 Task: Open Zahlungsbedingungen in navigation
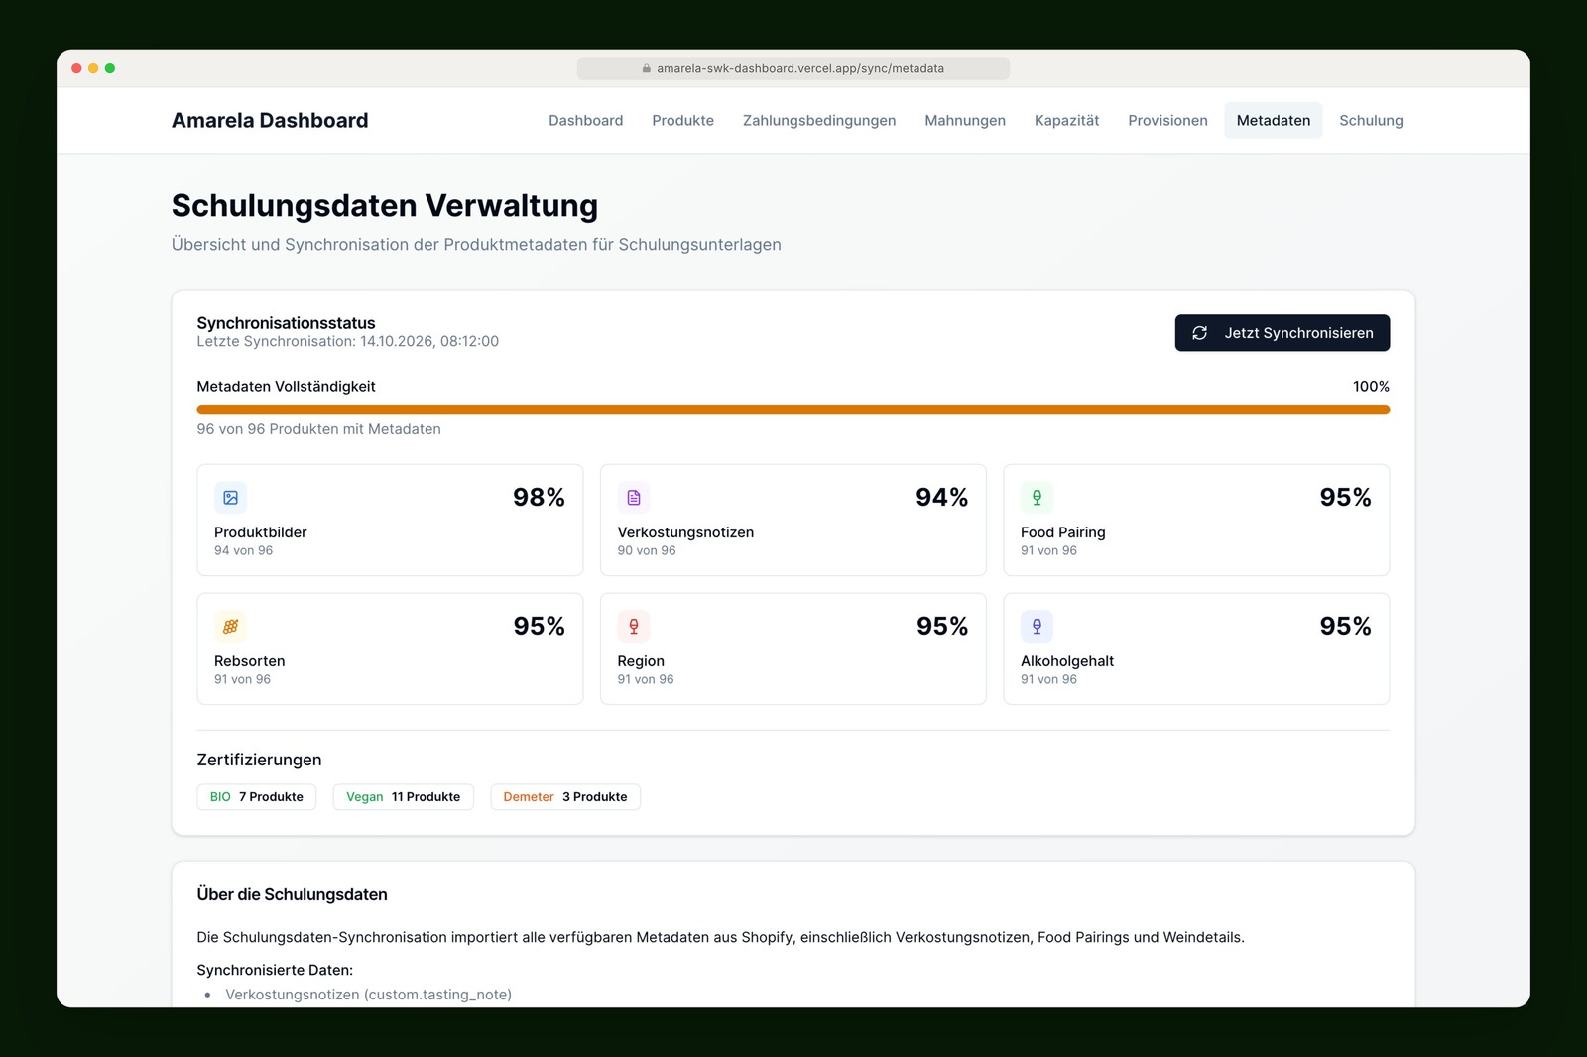click(819, 120)
